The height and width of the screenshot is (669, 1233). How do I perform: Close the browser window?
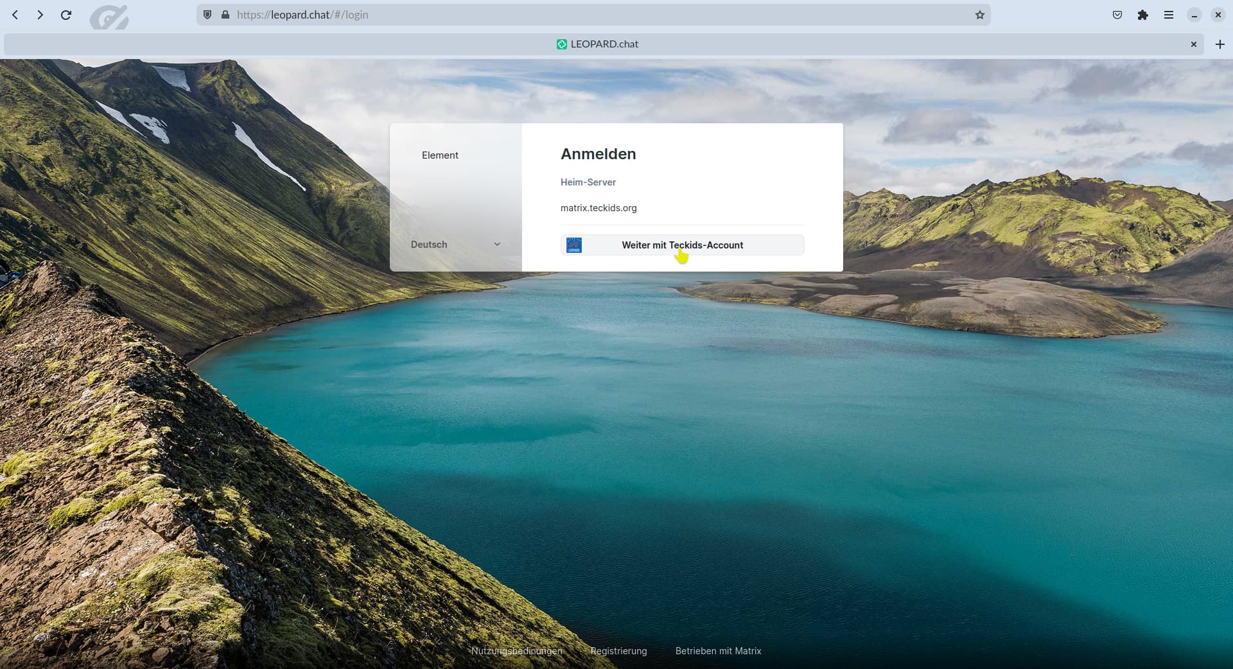coord(1218,15)
